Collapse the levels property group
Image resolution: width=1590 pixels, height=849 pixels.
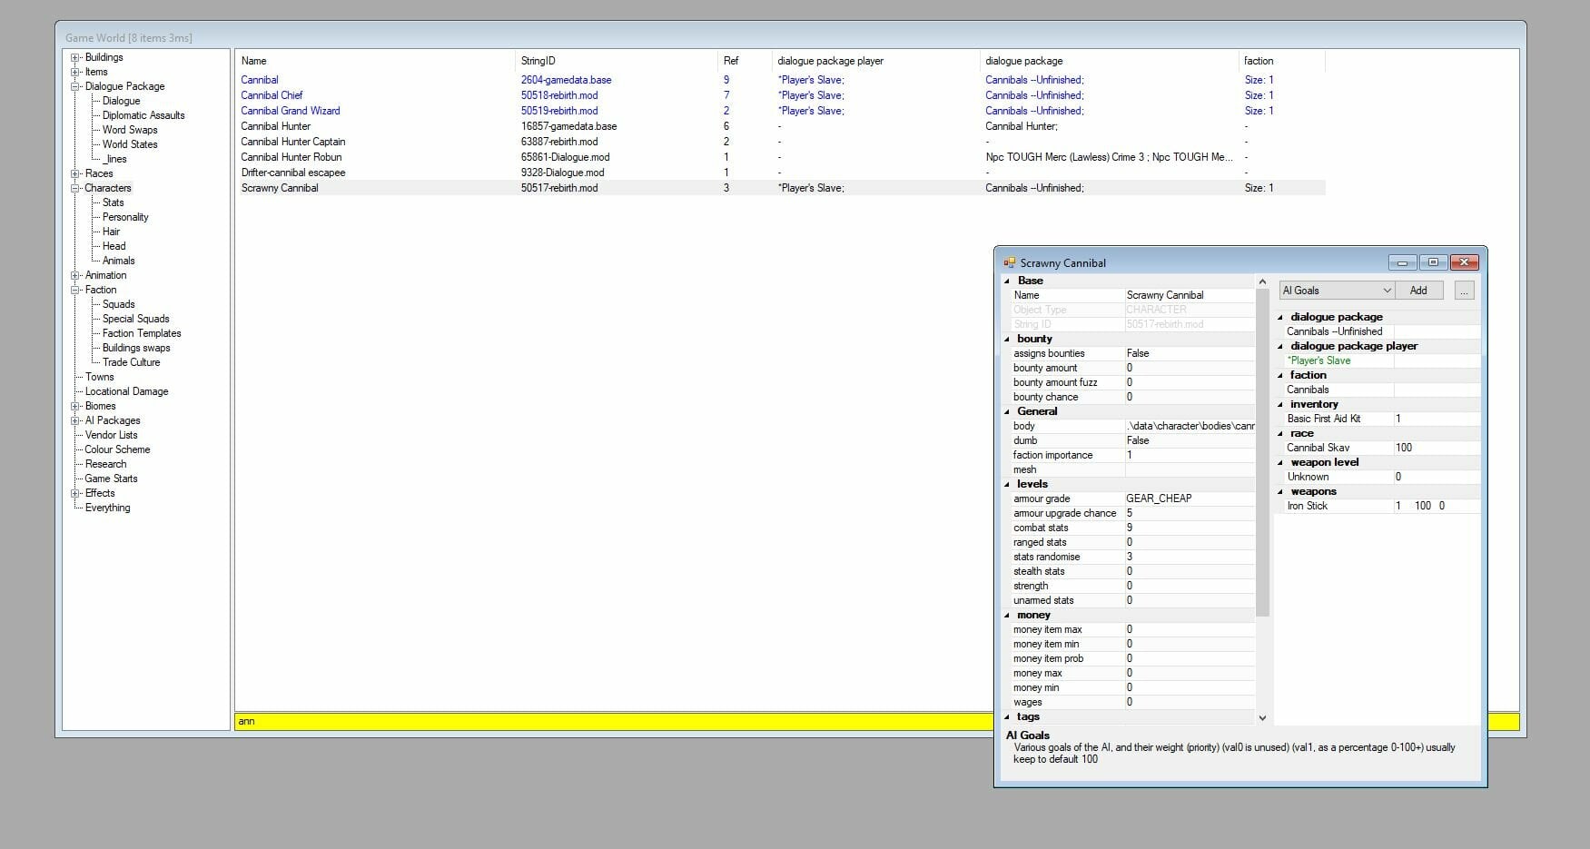pos(1006,484)
